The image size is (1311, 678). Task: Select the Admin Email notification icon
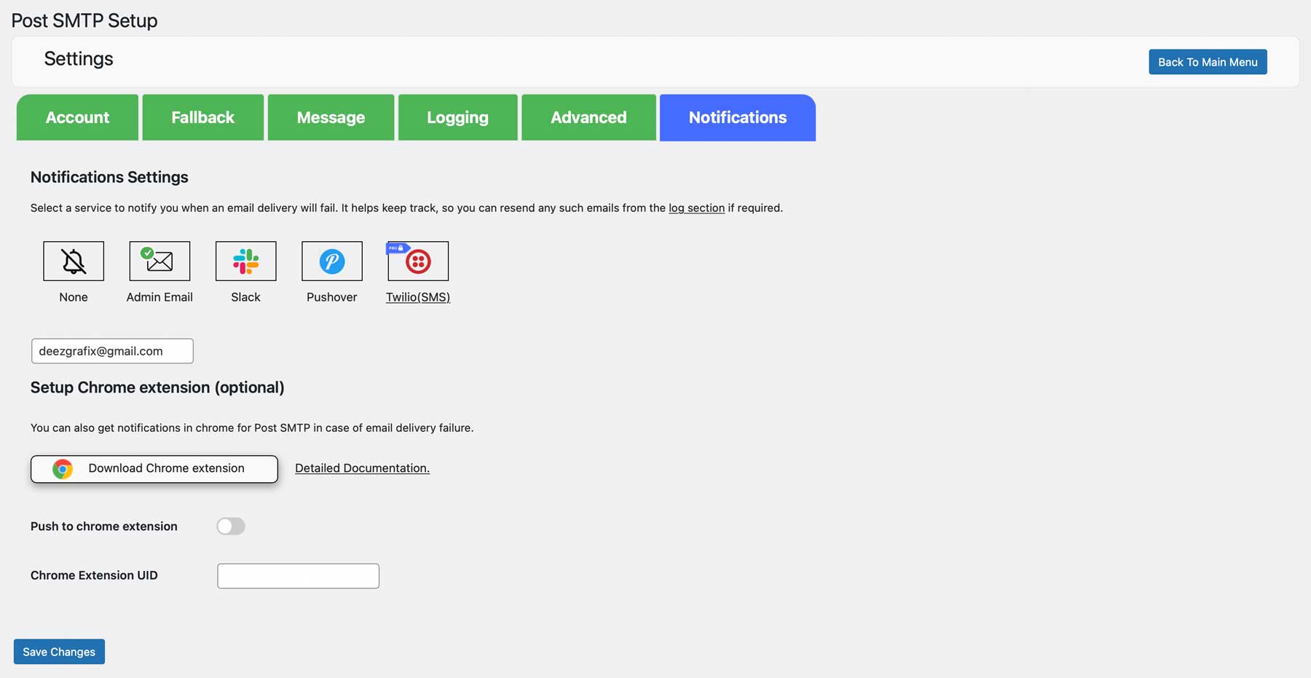pos(159,261)
